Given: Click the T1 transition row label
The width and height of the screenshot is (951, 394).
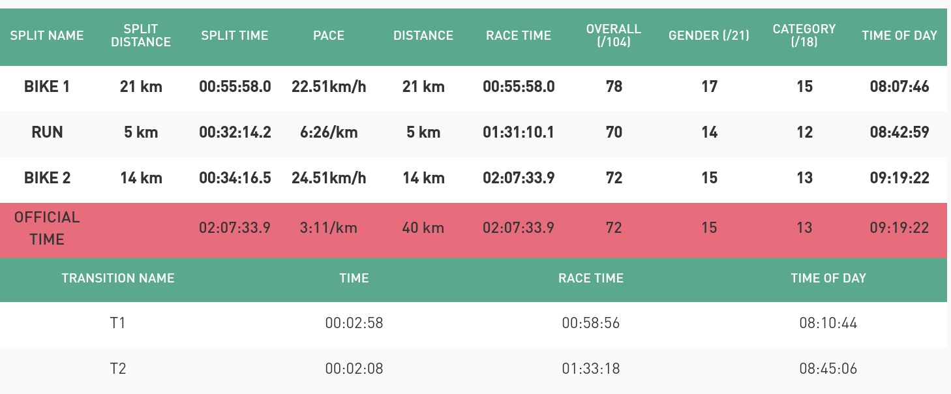Looking at the screenshot, I should [118, 323].
